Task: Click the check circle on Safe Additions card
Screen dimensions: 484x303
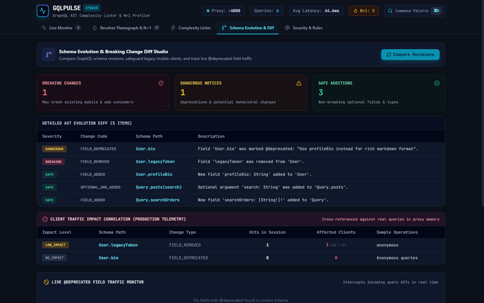Action: pos(437,83)
